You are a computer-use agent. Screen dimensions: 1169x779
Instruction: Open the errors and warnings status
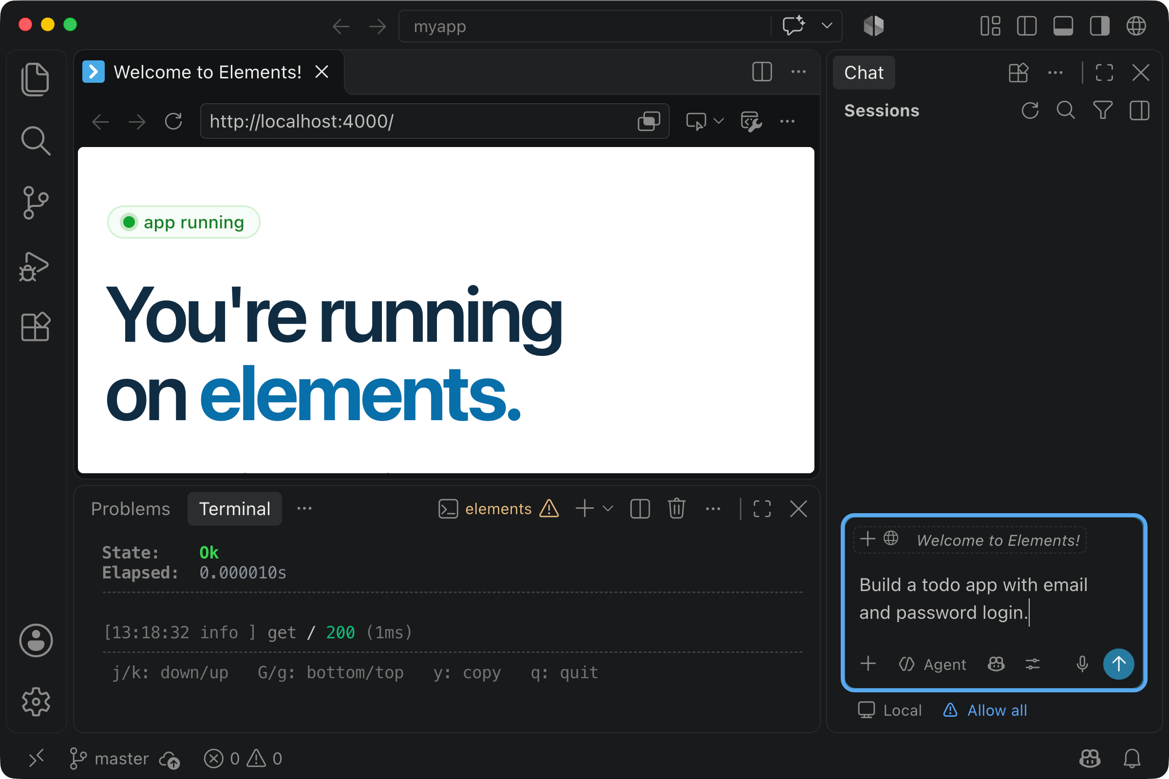point(243,759)
